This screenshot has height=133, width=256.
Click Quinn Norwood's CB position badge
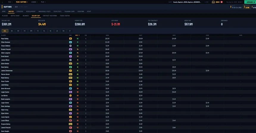coord(70,88)
